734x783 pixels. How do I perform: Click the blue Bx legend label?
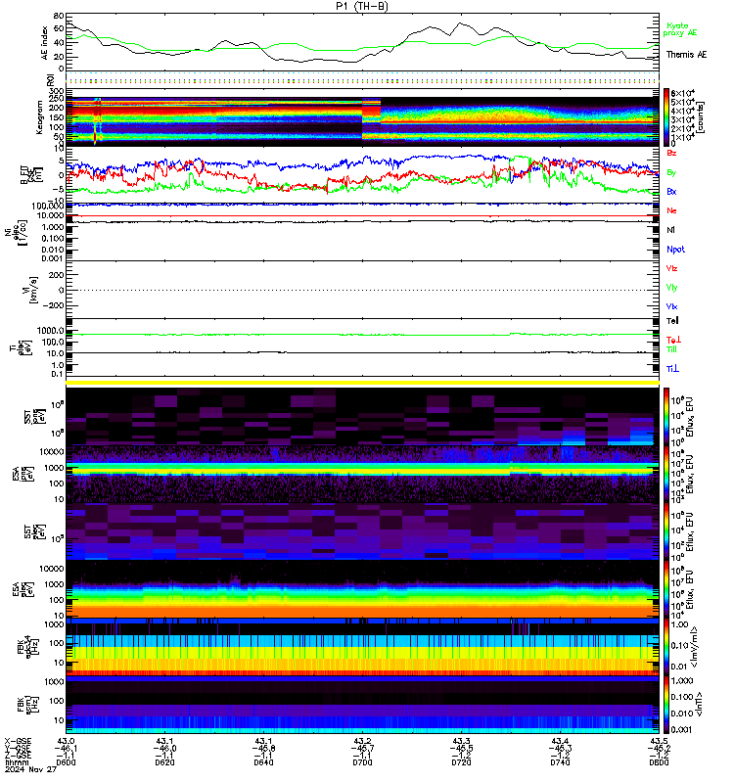(671, 191)
